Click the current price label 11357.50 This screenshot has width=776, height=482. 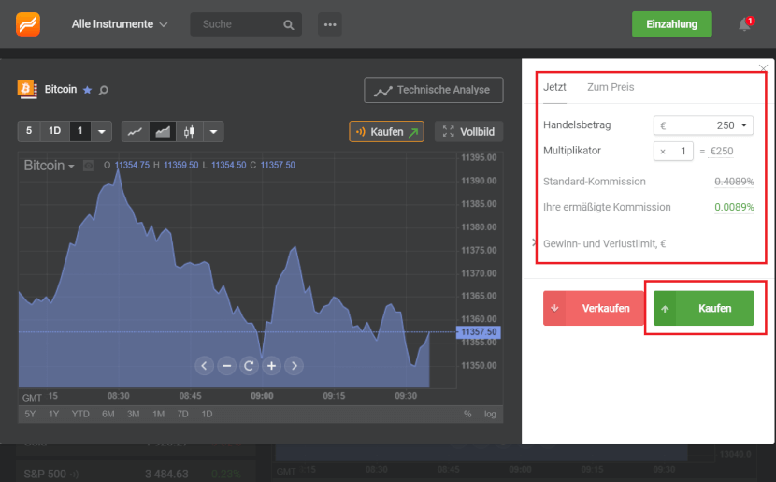coord(479,332)
